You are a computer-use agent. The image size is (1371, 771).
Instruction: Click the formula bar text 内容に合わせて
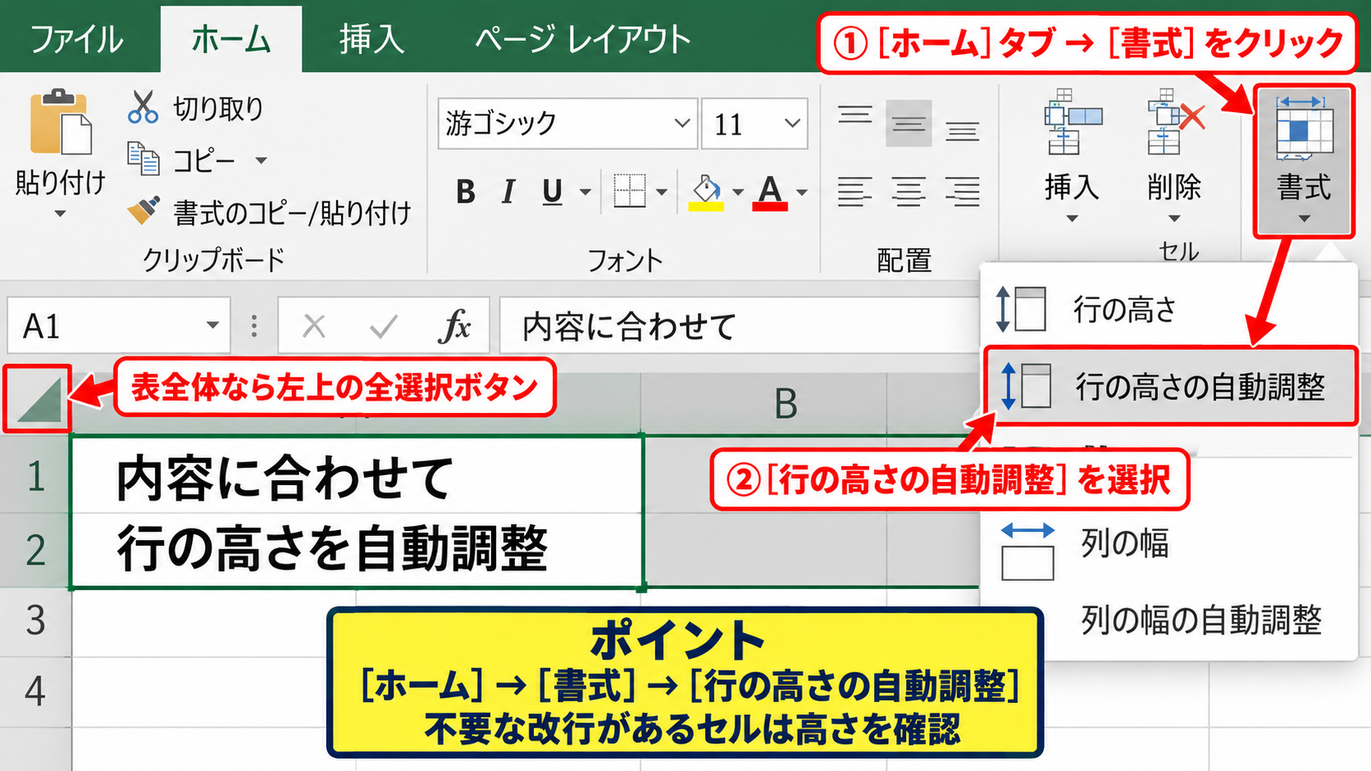pos(629,326)
